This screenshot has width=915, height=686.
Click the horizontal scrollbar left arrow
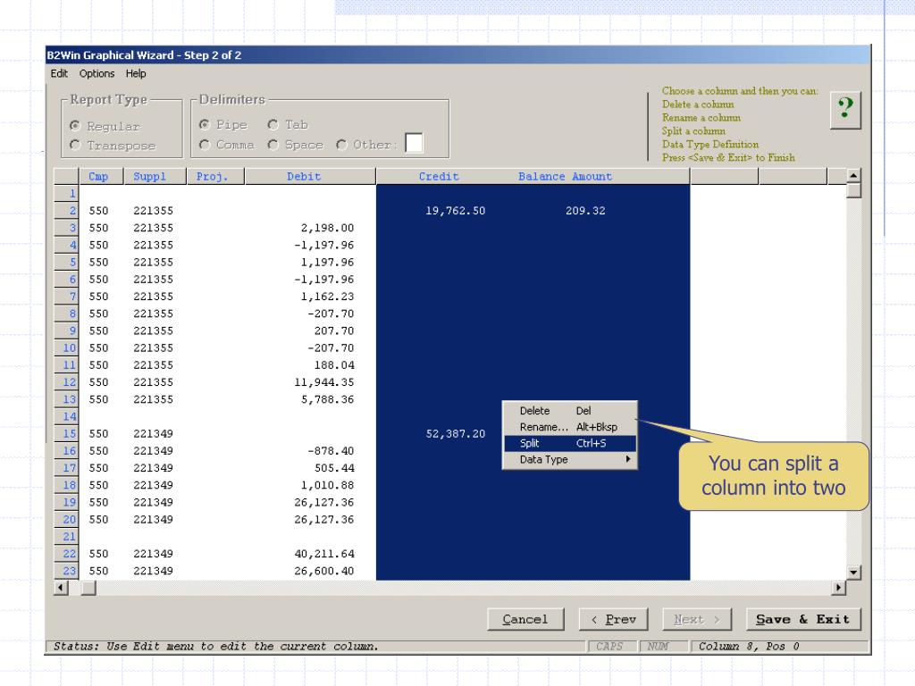pos(61,588)
